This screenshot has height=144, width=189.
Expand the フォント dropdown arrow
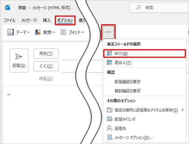[83, 33]
